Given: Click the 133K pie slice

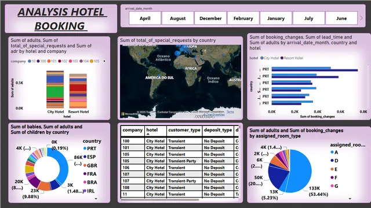Looking at the screenshot, I should (300, 171).
